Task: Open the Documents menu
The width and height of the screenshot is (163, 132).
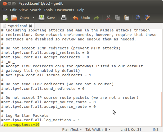Action: [65, 10]
